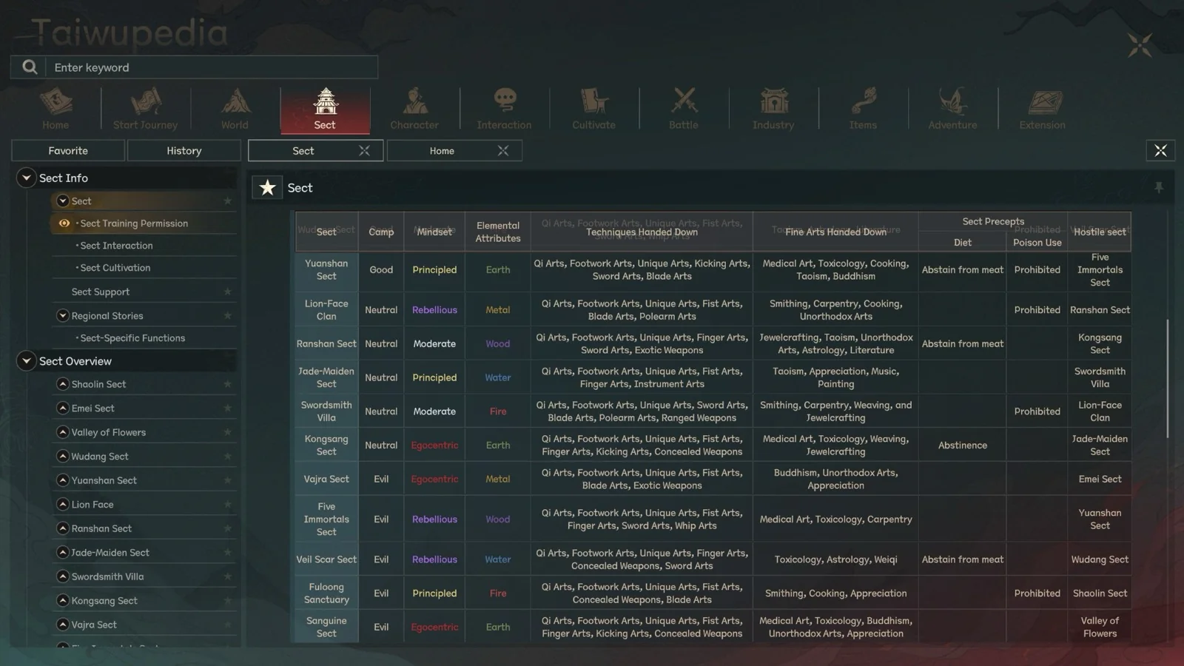Click the table's vertical scrollbar
The height and width of the screenshot is (666, 1184).
click(1168, 378)
